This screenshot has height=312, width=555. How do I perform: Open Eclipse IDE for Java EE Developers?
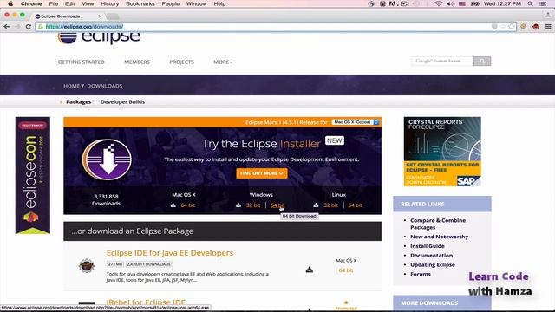170,253
